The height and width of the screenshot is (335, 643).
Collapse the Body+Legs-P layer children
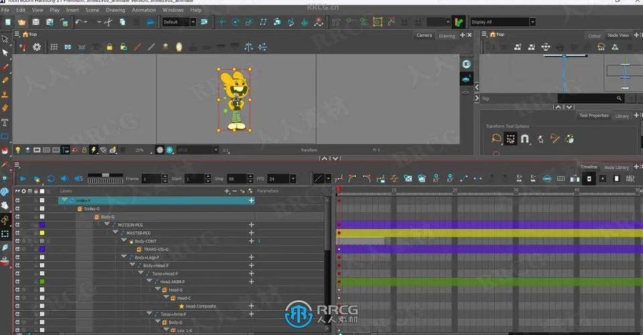coord(124,257)
